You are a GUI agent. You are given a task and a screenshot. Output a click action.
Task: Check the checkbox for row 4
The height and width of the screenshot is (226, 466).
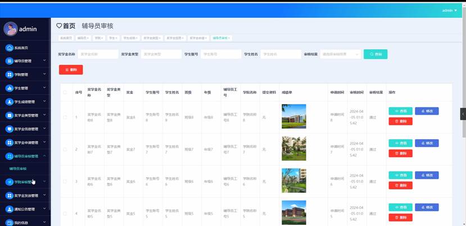(65, 214)
